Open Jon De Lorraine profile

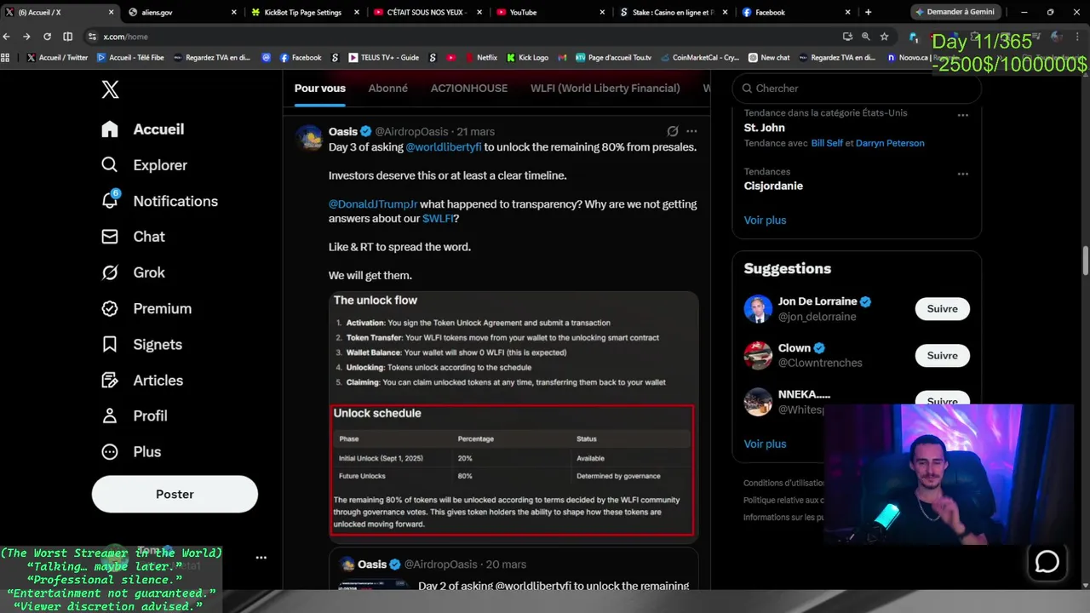817,301
